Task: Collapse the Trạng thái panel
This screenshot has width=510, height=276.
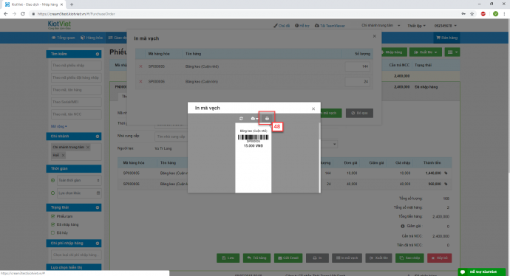Action: pos(98,207)
